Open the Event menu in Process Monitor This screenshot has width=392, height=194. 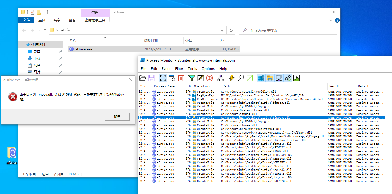coord(166,68)
